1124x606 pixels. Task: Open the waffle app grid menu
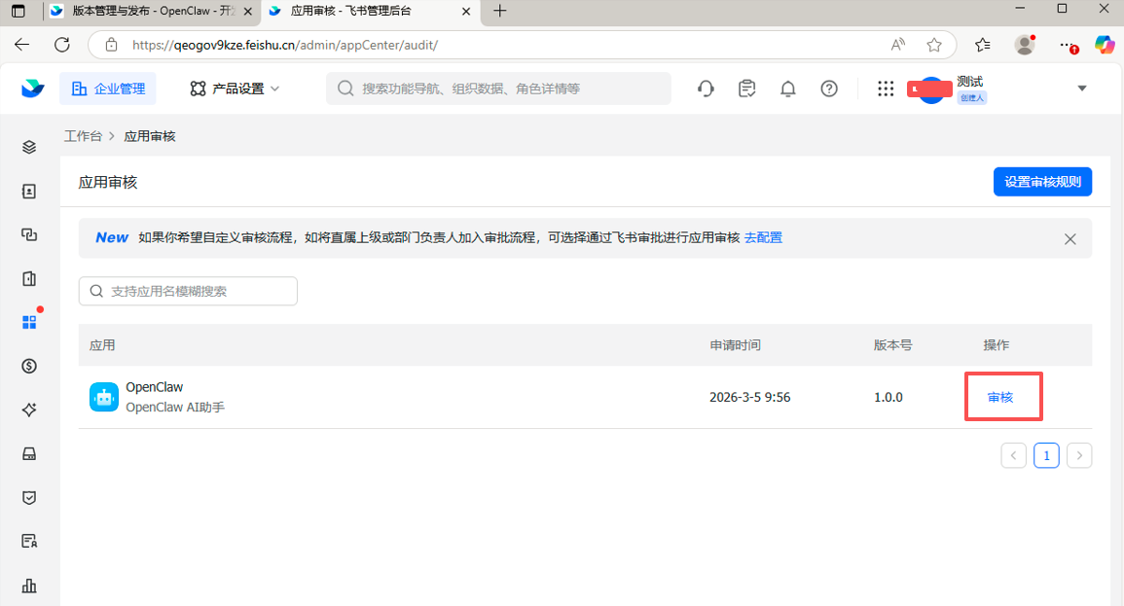(885, 89)
